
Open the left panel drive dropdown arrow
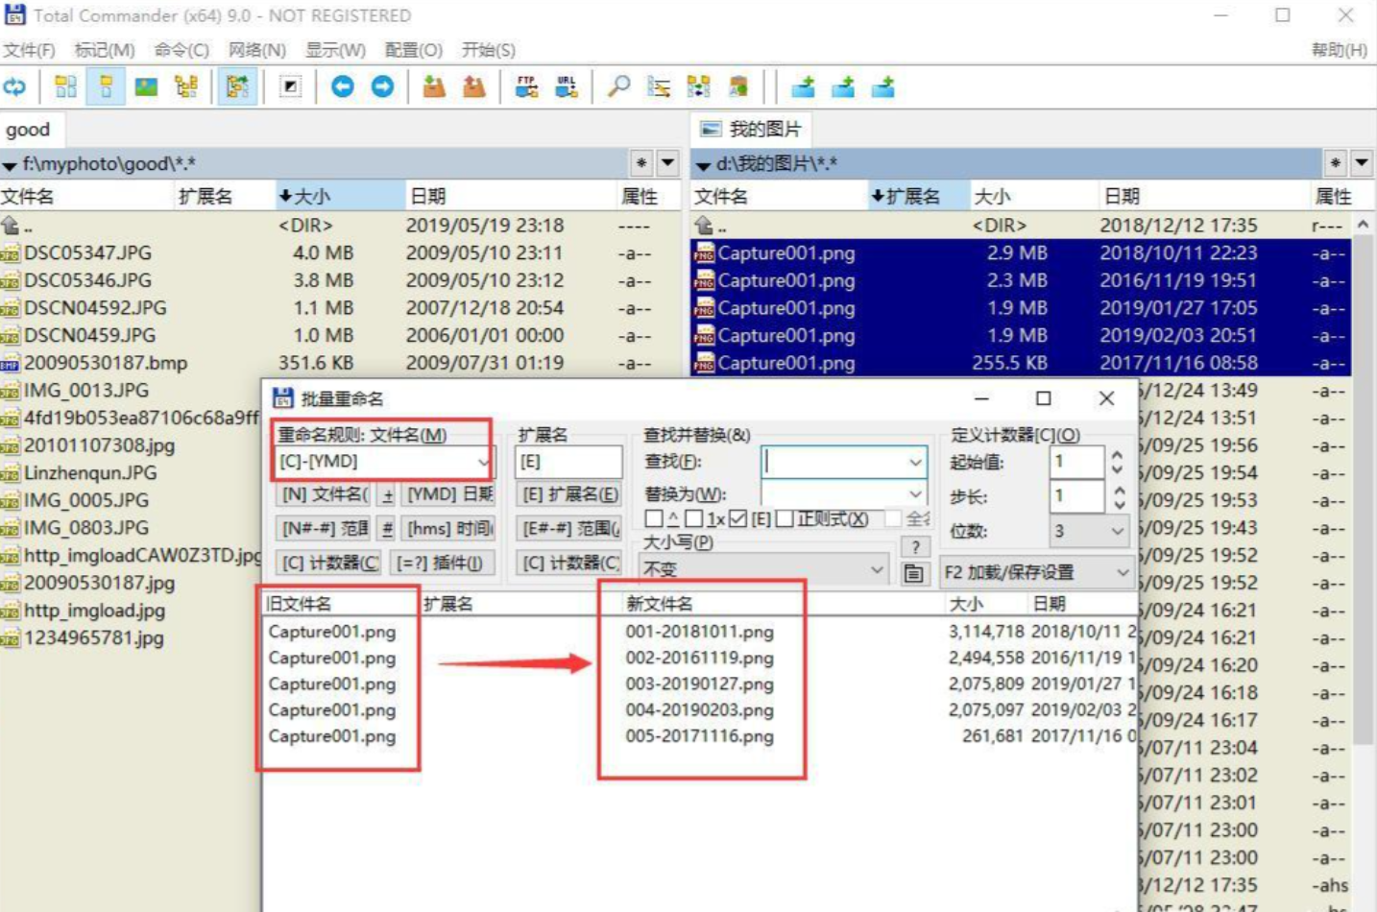(x=10, y=165)
